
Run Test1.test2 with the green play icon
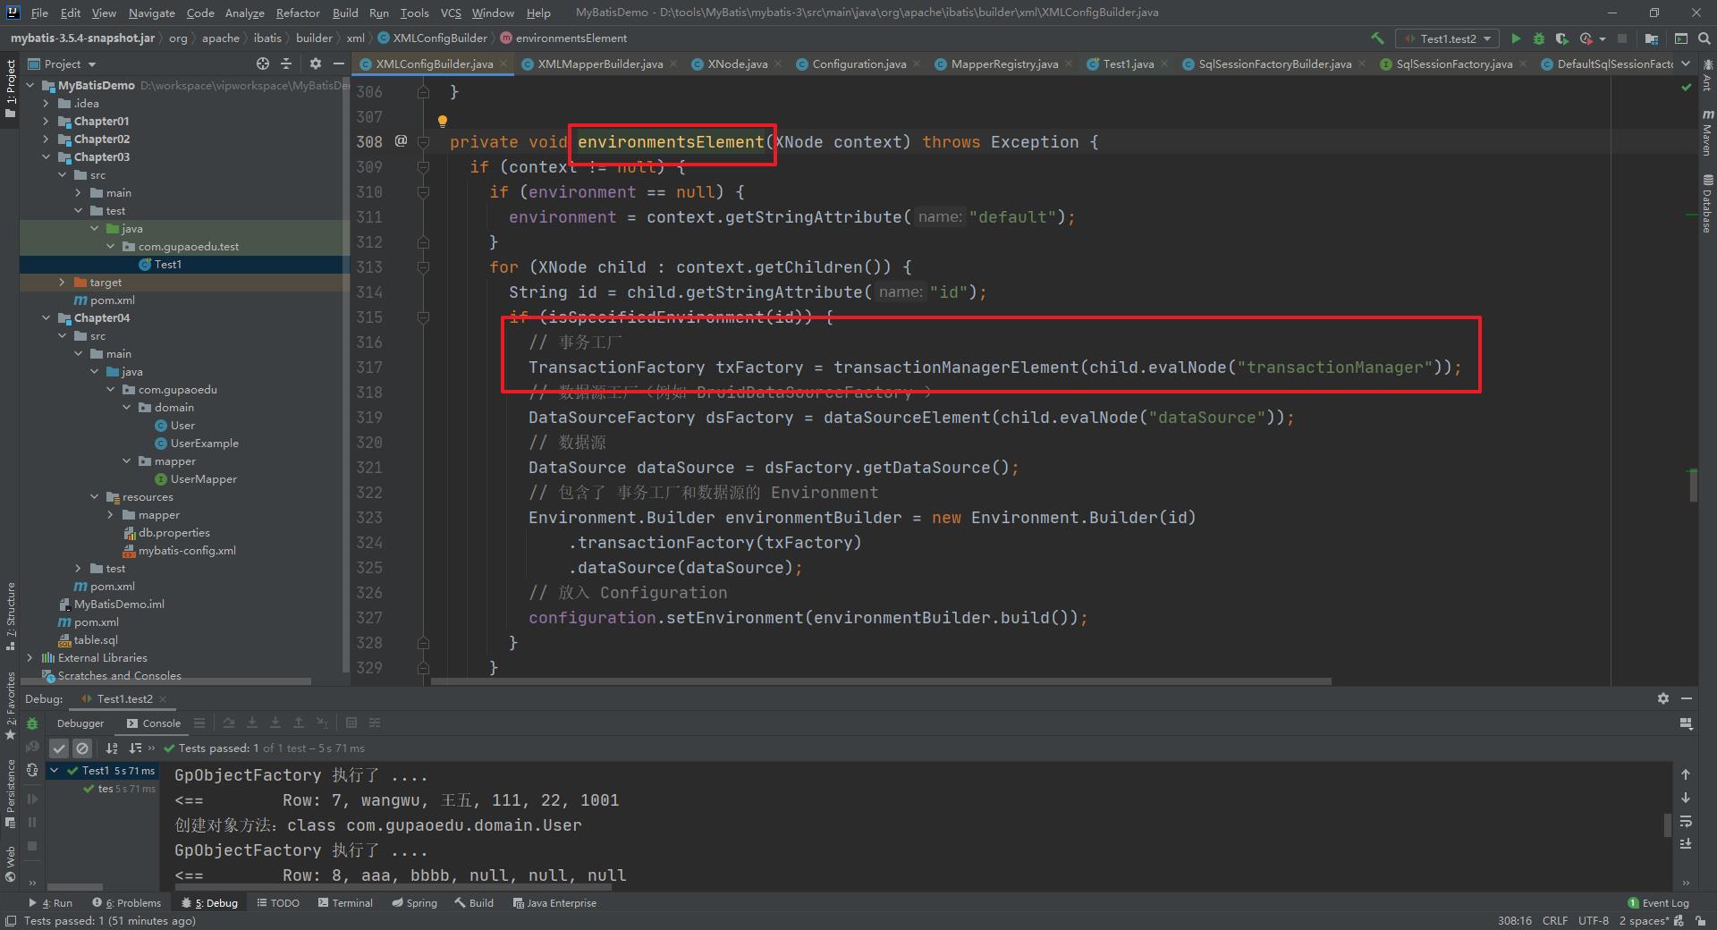tap(1516, 38)
